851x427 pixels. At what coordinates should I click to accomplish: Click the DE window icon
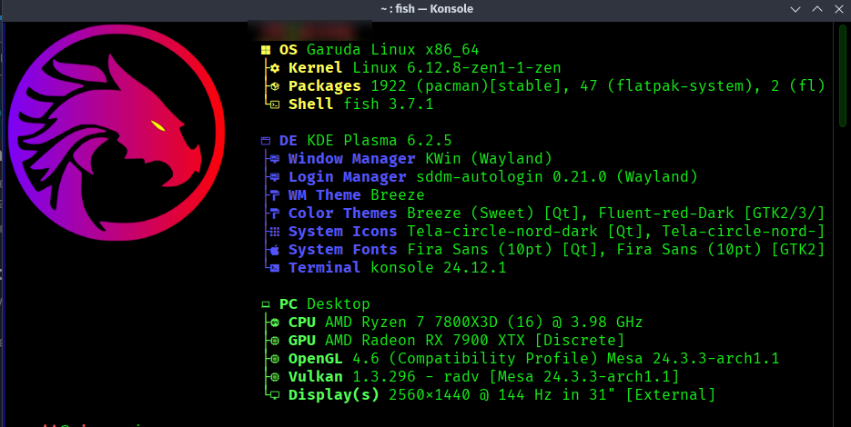pyautogui.click(x=266, y=141)
